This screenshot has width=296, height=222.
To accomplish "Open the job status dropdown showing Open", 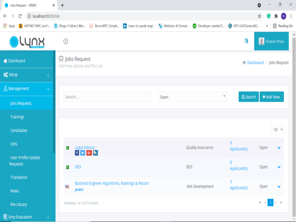I will pos(193,97).
